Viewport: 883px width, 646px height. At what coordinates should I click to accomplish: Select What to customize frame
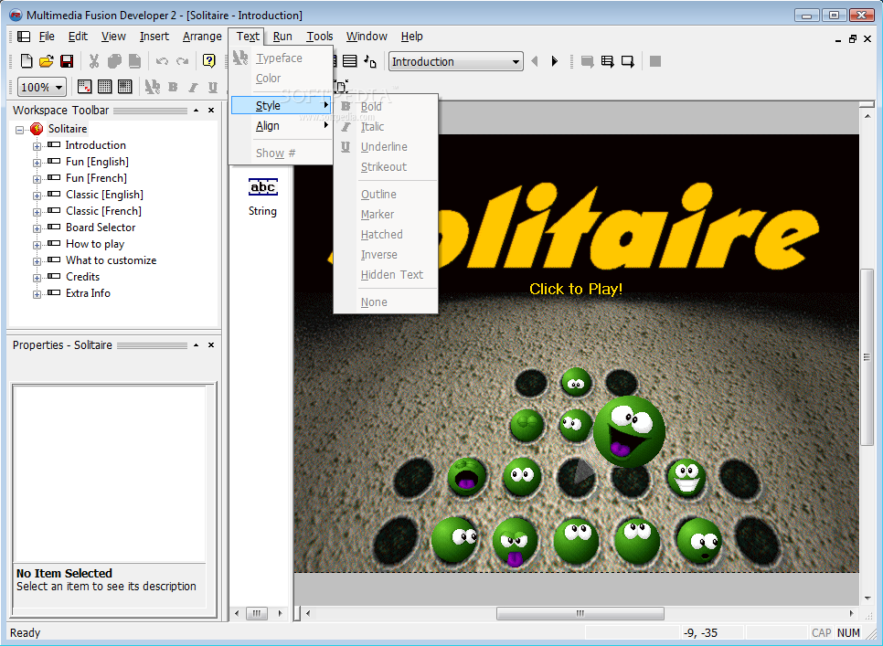click(x=111, y=260)
